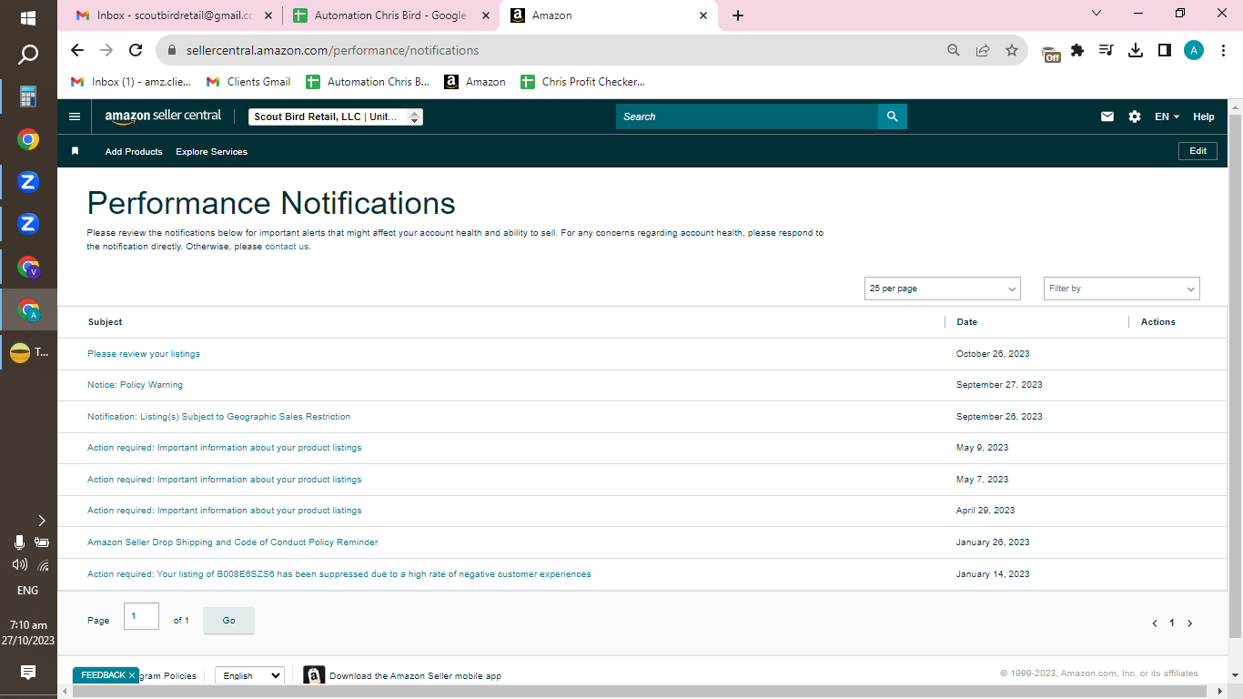The height and width of the screenshot is (699, 1243).
Task: Open the Chrome three-dot menu
Action: pyautogui.click(x=1223, y=50)
